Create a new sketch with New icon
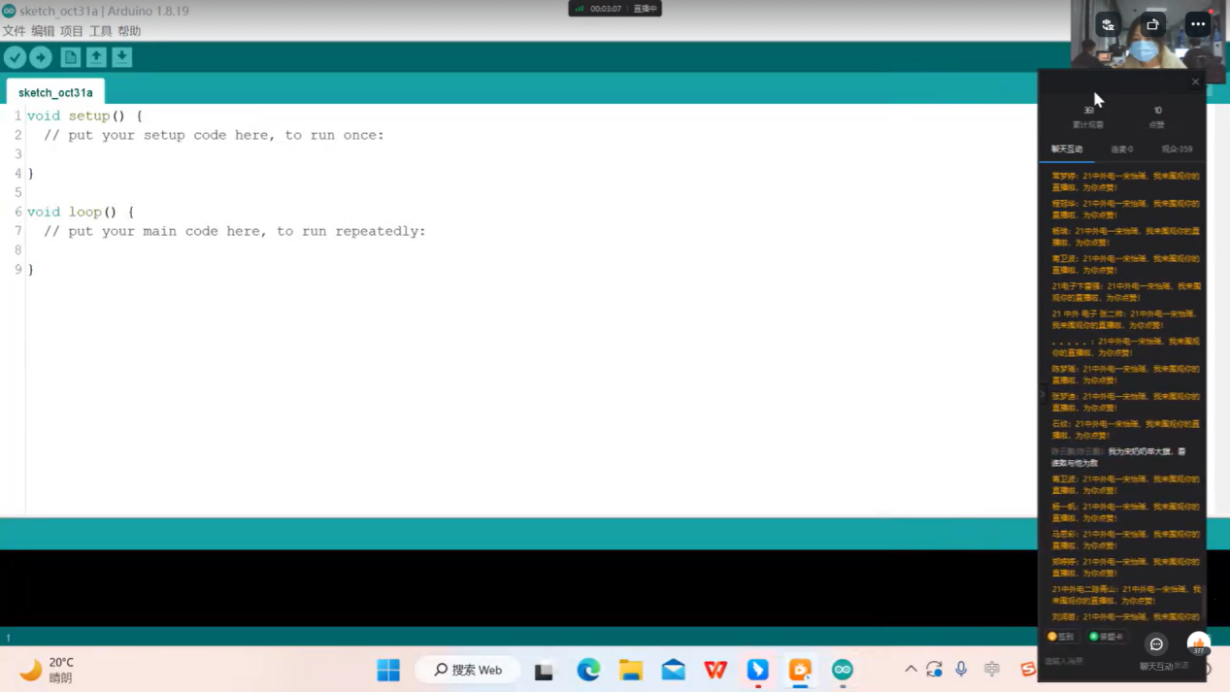Image resolution: width=1230 pixels, height=692 pixels. point(70,57)
